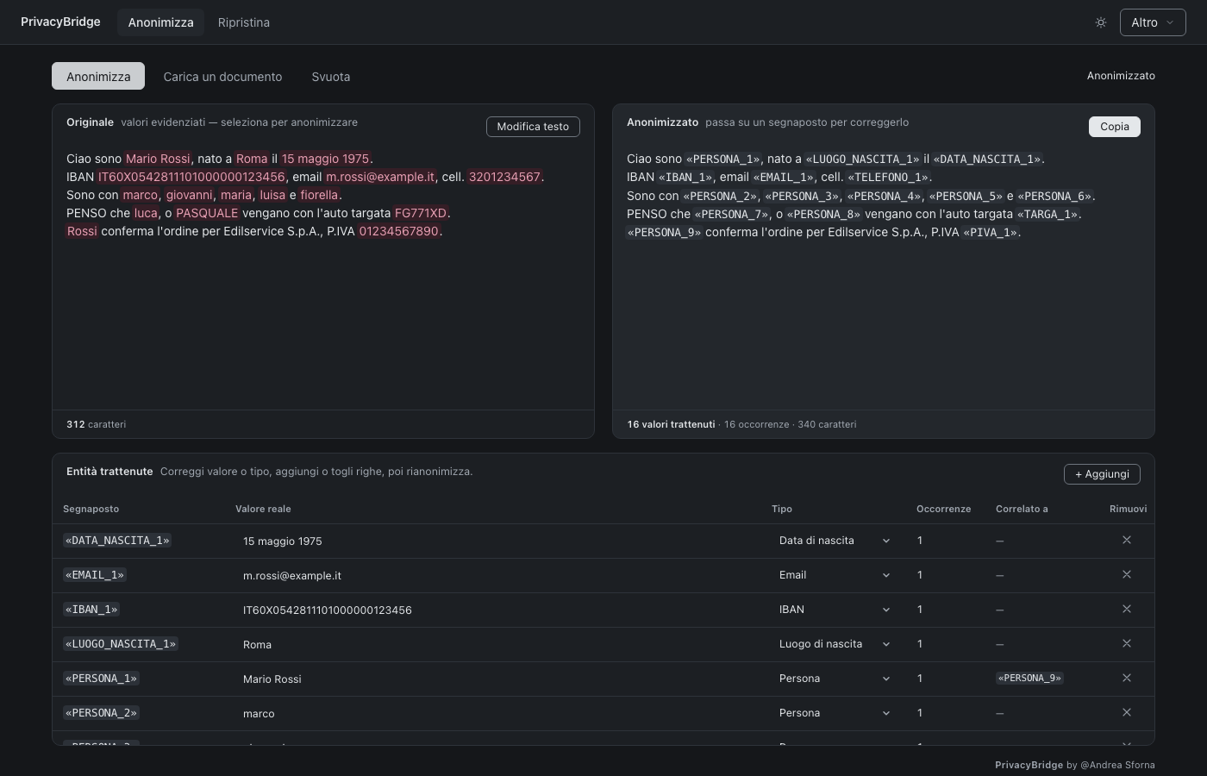The width and height of the screenshot is (1207, 776).
Task: Remove the DATA_NASCITA_1 row
Action: (x=1127, y=540)
